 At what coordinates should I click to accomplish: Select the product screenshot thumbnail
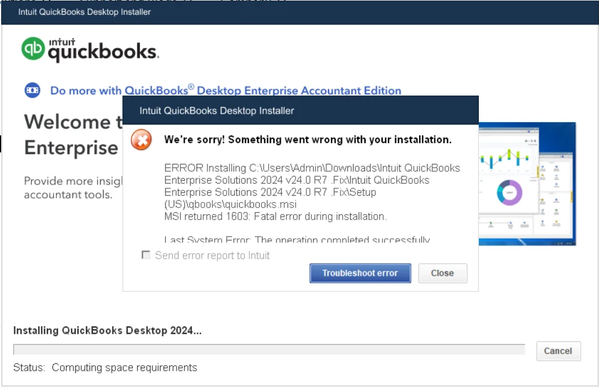[527, 184]
